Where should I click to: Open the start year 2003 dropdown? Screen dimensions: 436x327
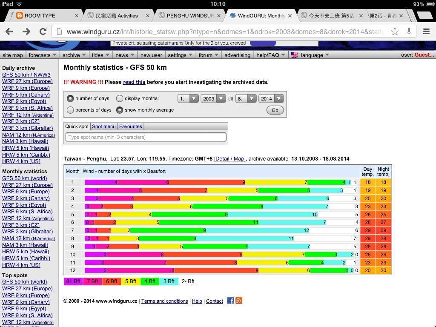point(213,98)
